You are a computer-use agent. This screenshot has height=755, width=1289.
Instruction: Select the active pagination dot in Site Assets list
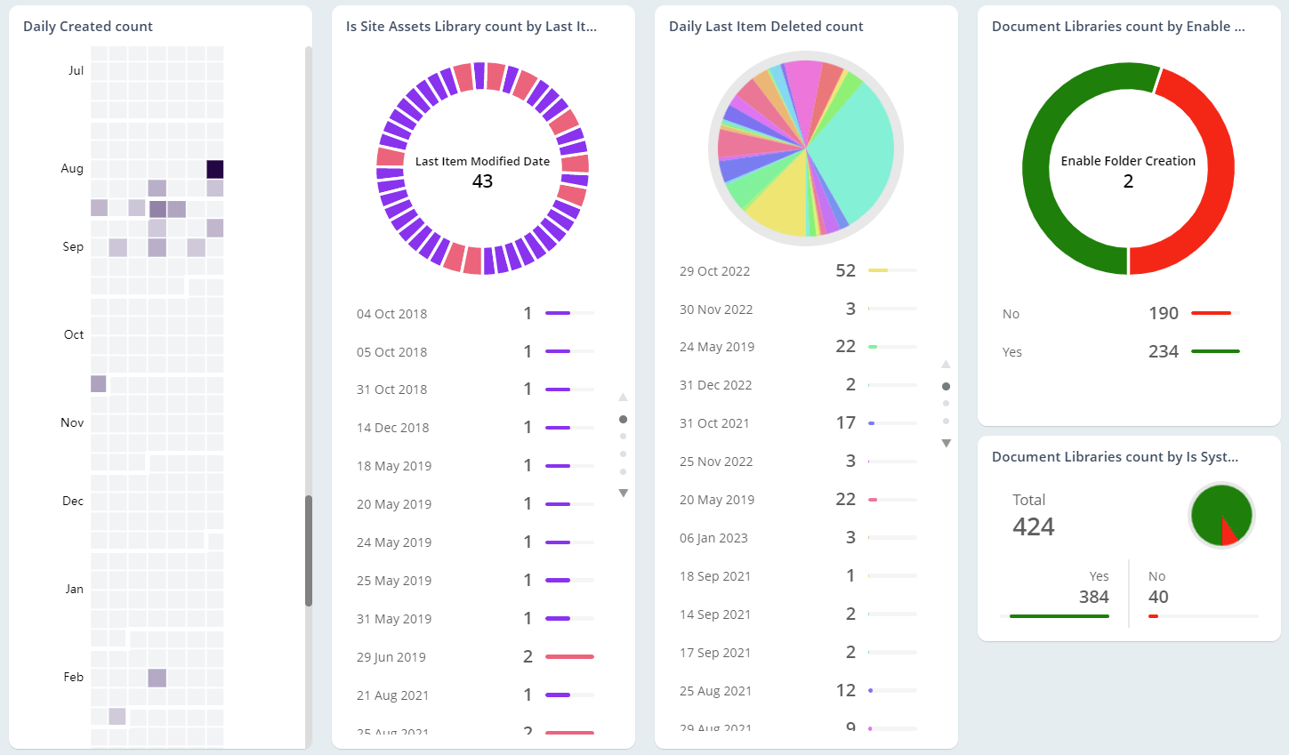pos(623,418)
